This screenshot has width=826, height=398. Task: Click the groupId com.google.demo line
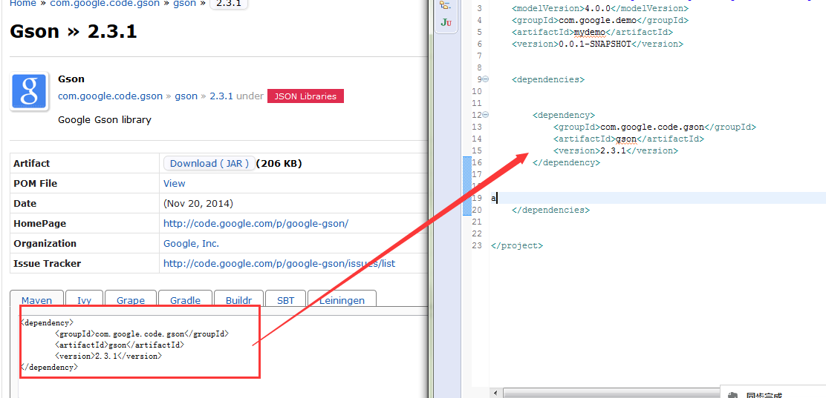tap(600, 21)
